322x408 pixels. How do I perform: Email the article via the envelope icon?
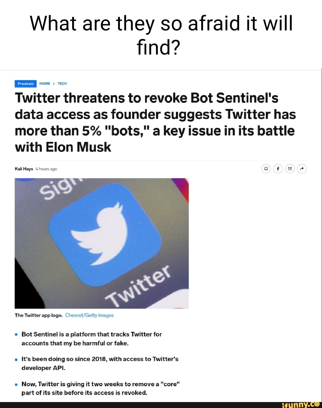(x=290, y=169)
